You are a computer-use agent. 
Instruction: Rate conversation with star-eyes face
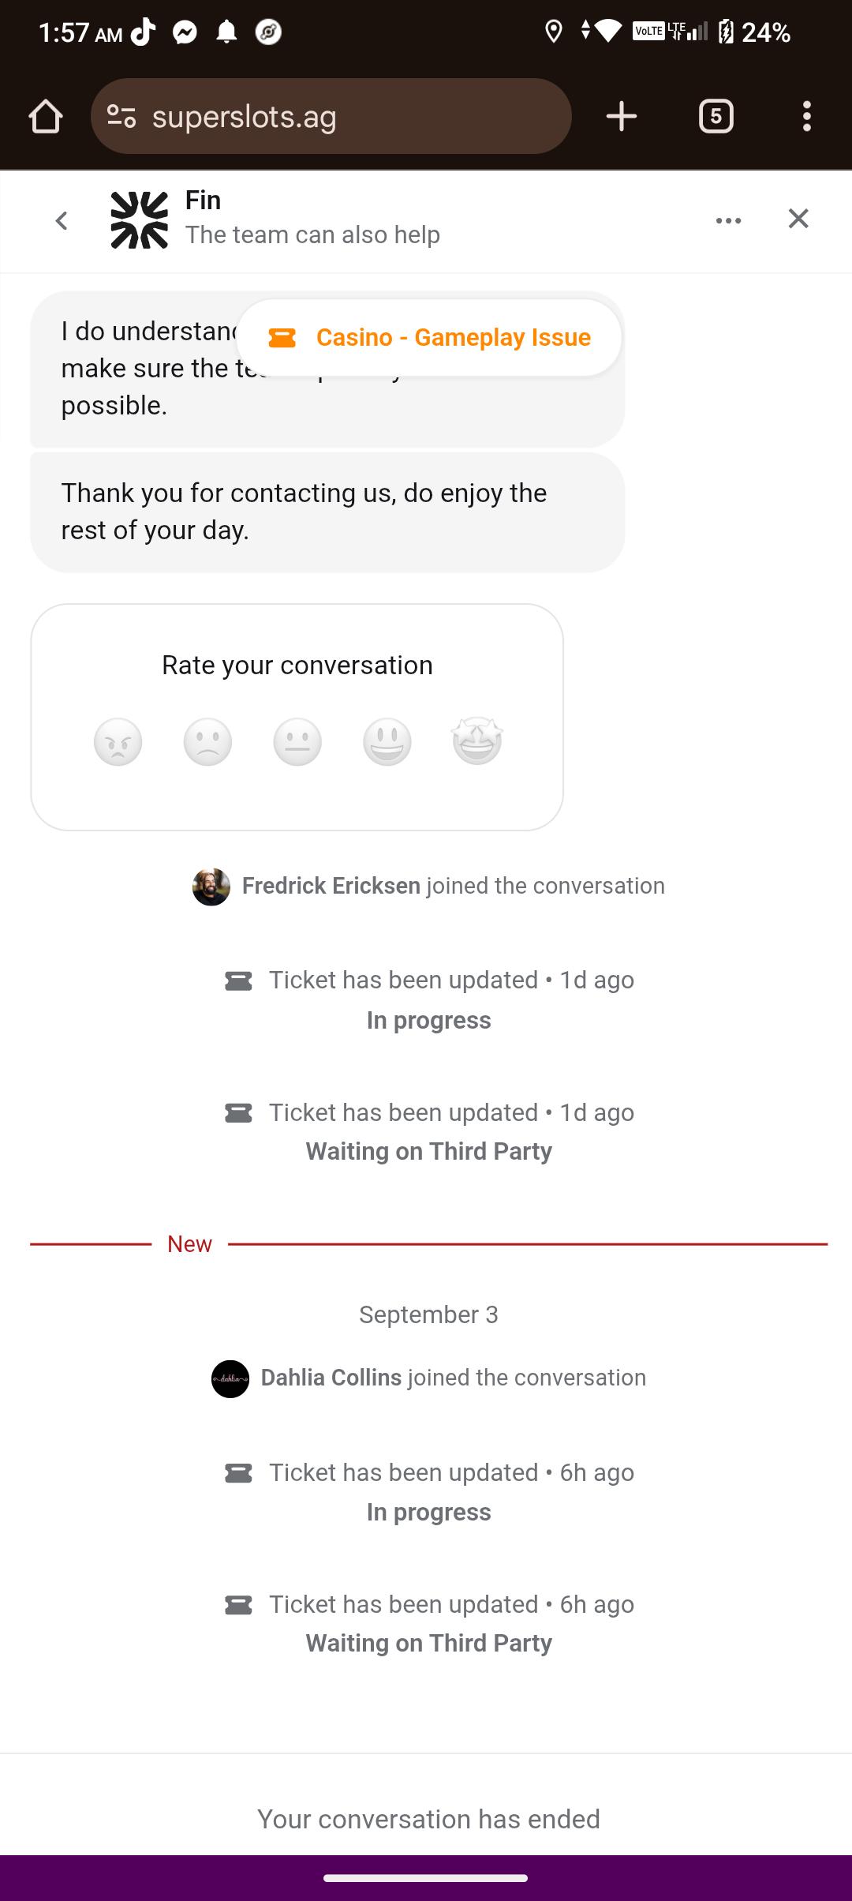point(477,741)
